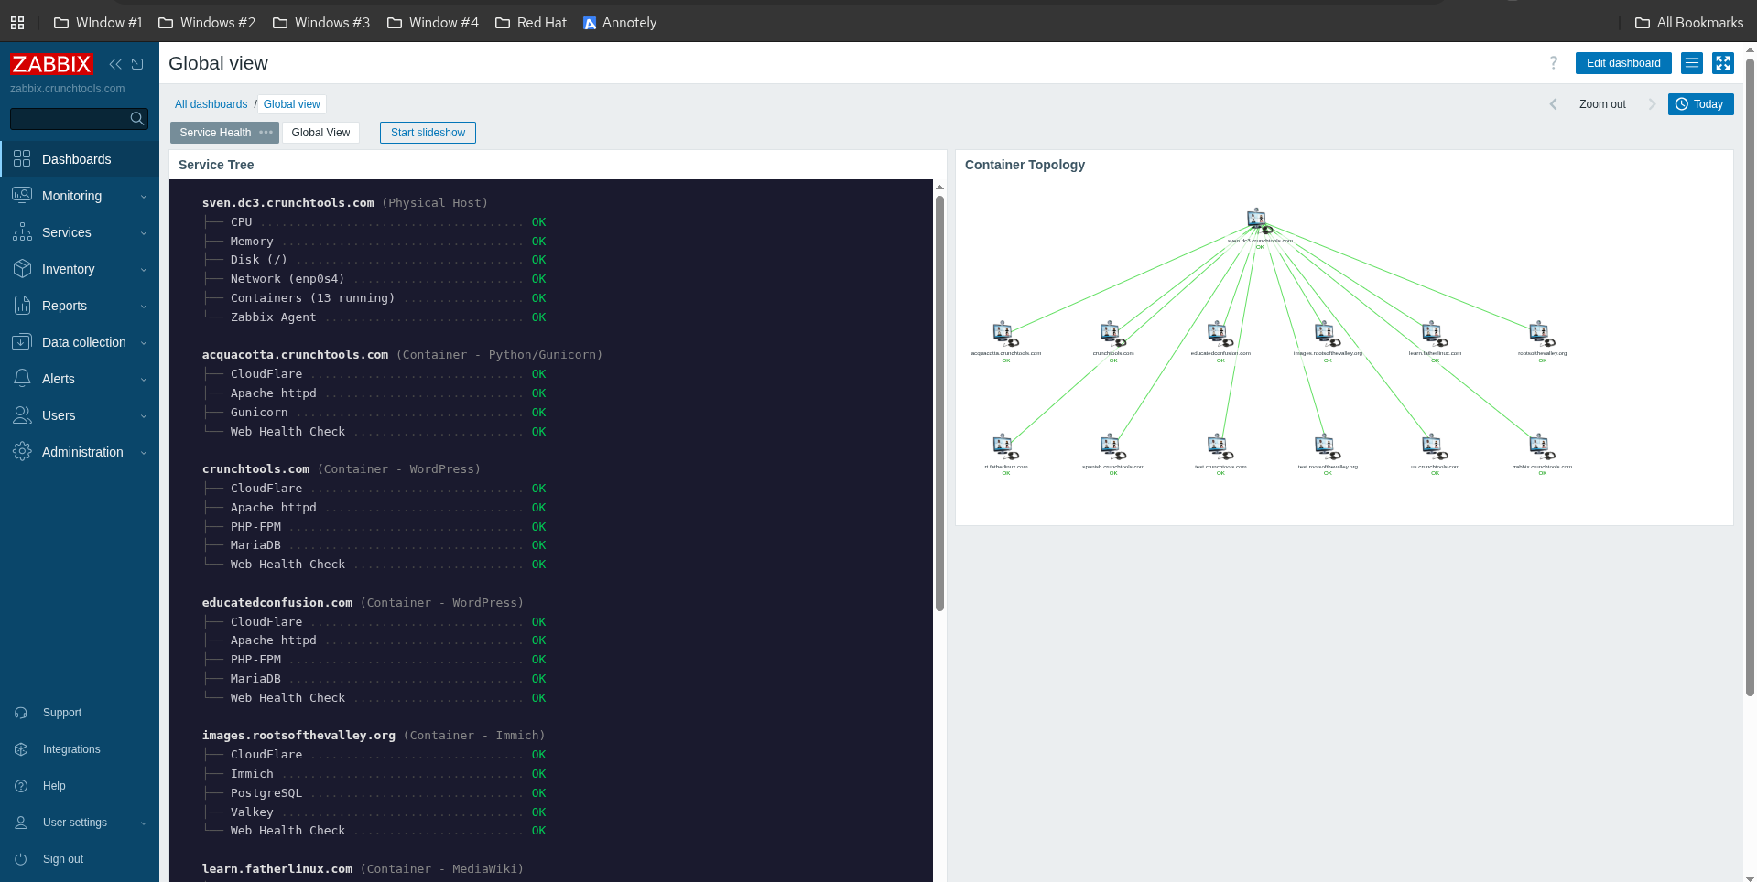Image resolution: width=1757 pixels, height=882 pixels.
Task: Collapse the sidebar with the double-arrow icon
Action: coord(115,64)
